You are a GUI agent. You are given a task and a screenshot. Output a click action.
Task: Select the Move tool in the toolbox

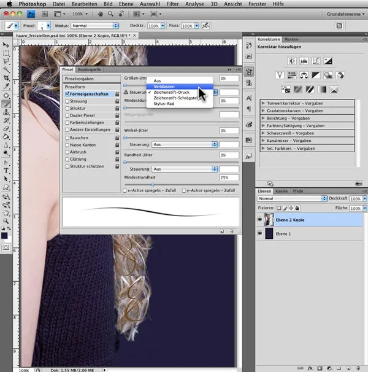click(x=6, y=45)
